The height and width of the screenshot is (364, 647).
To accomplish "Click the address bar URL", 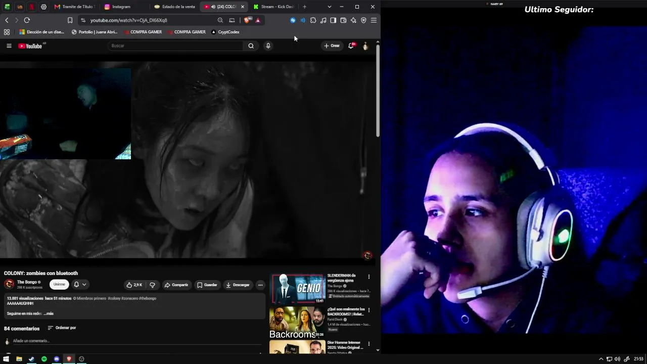I will pos(129,20).
